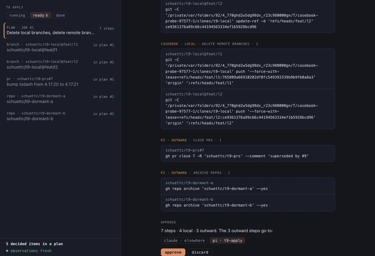The height and width of the screenshot is (256, 375).
Task: Click the Close PRs section heading
Action: (191, 140)
